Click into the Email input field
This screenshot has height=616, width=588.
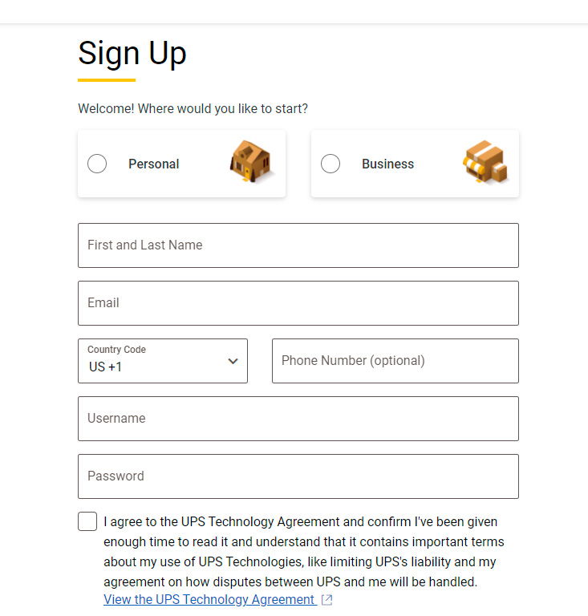click(x=298, y=303)
